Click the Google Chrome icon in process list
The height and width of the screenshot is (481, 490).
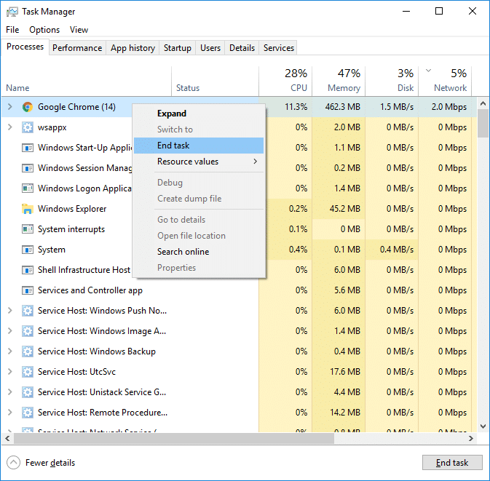click(x=28, y=107)
